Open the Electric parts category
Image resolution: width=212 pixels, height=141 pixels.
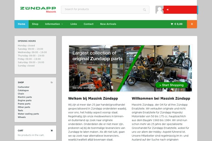(x=25, y=97)
